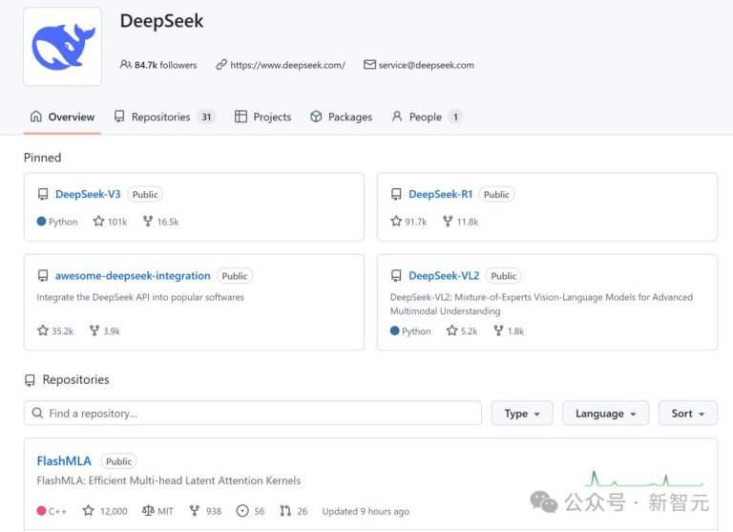
Task: Switch to the Projects tab
Action: [263, 117]
